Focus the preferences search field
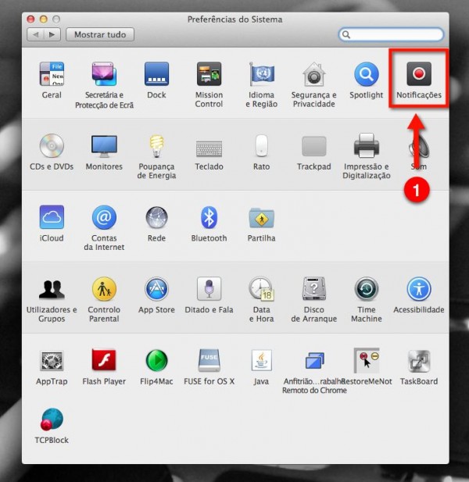The image size is (469, 482). click(391, 34)
